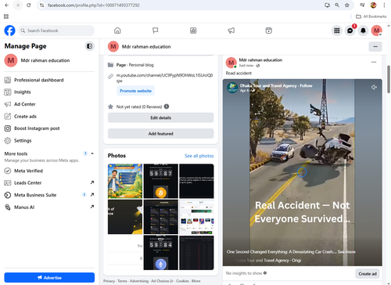391x285 pixels.
Task: Open Leads Center external link arrow
Action: [x=92, y=182]
